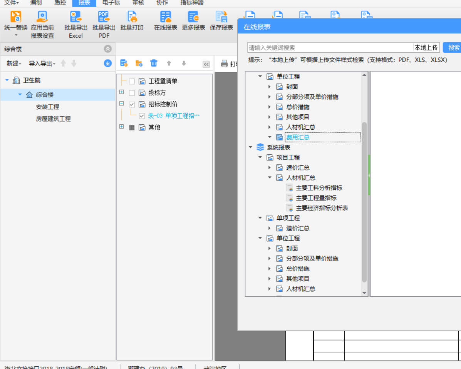Click the 综合楼 house icon in project tree
461x369 pixels.
click(x=29, y=95)
